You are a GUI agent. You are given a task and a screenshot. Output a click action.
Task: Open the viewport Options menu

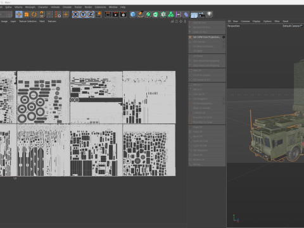click(267, 22)
